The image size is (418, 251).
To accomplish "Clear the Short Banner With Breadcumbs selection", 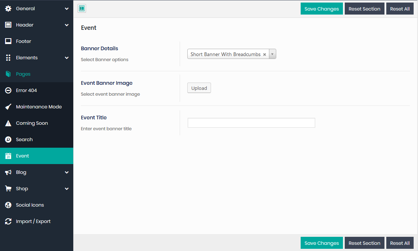I will 265,55.
